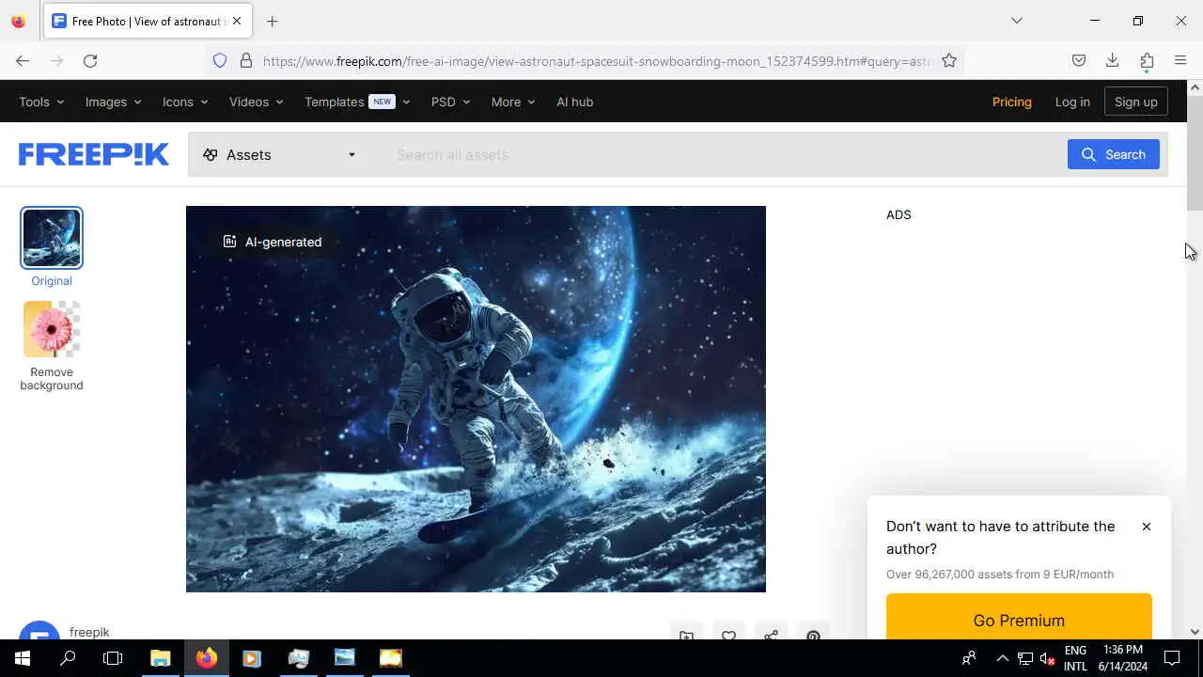Open the Assets search category dropdown

point(279,154)
